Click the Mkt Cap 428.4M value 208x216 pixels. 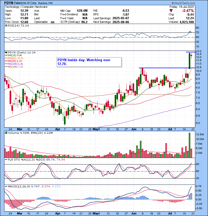[82, 11]
